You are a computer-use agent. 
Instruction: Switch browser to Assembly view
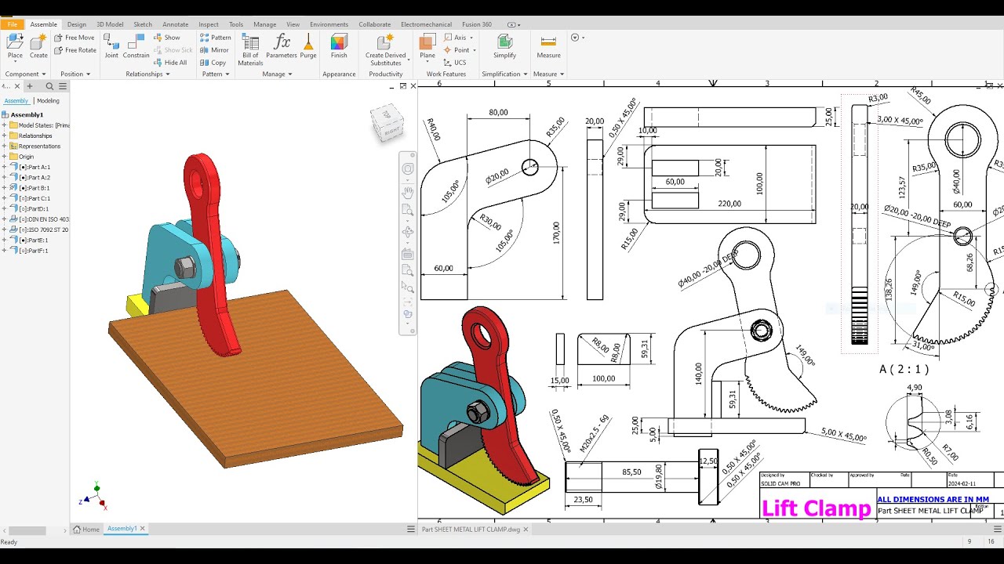(16, 101)
